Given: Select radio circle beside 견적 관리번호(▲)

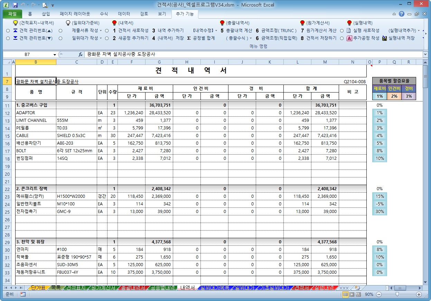Looking at the screenshot, I should (x=8, y=30).
